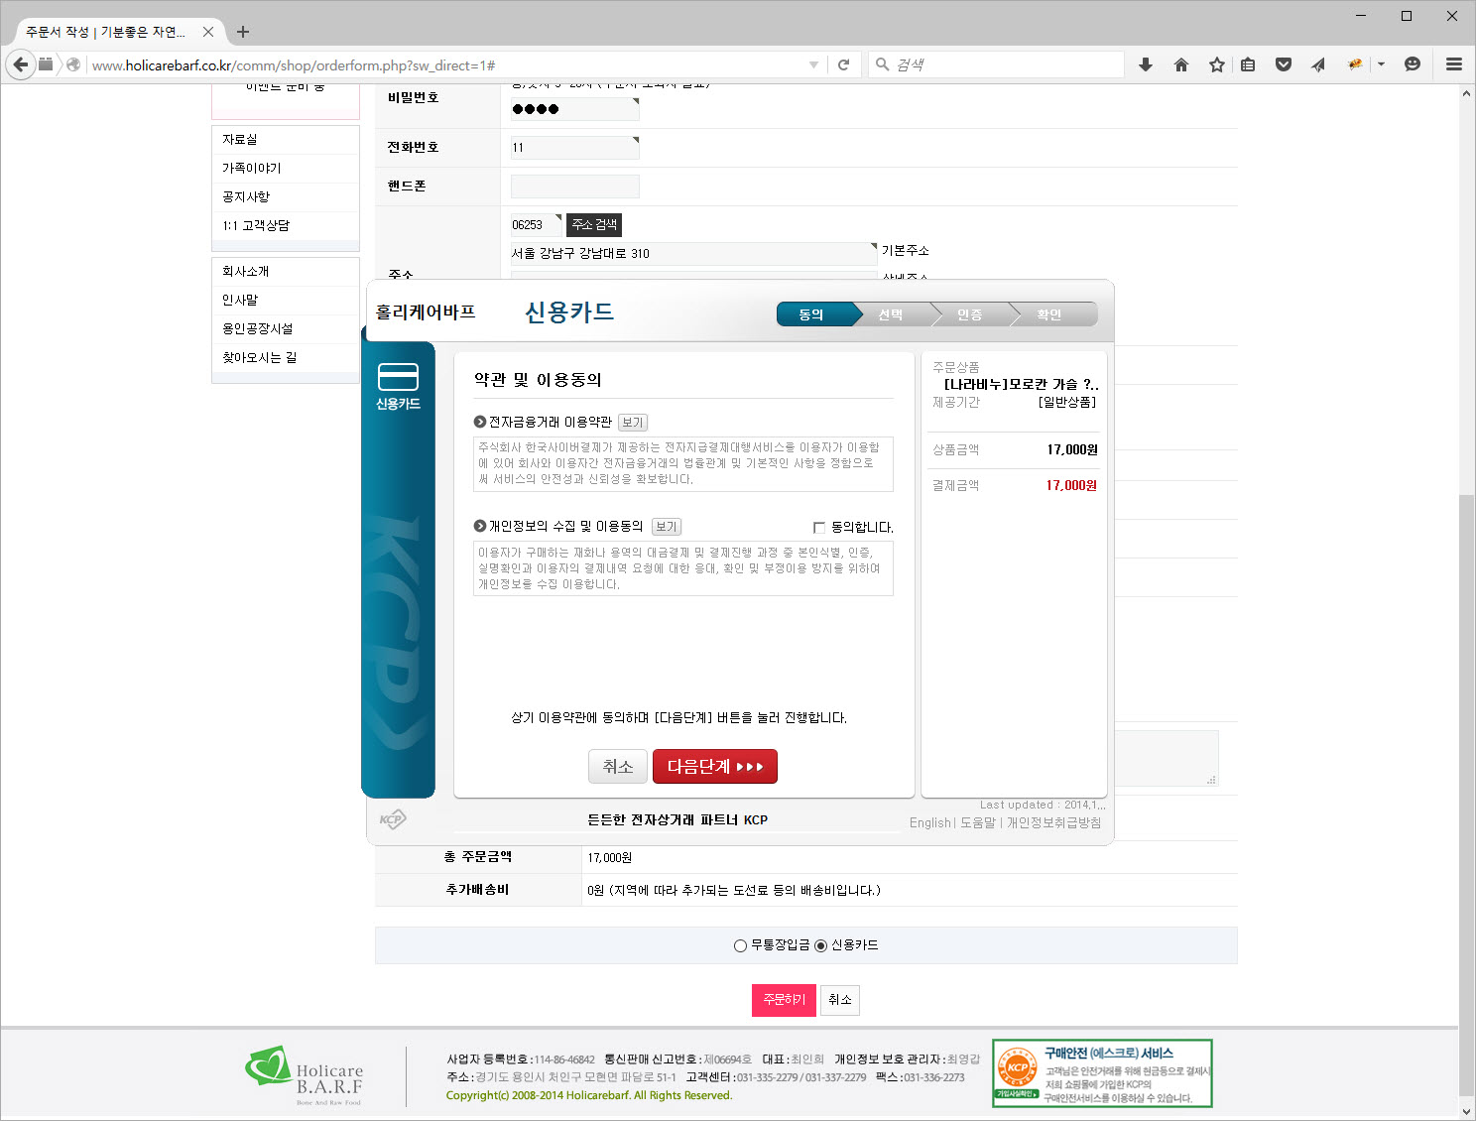
Task: Close the order form browser tab
Action: pos(208,32)
